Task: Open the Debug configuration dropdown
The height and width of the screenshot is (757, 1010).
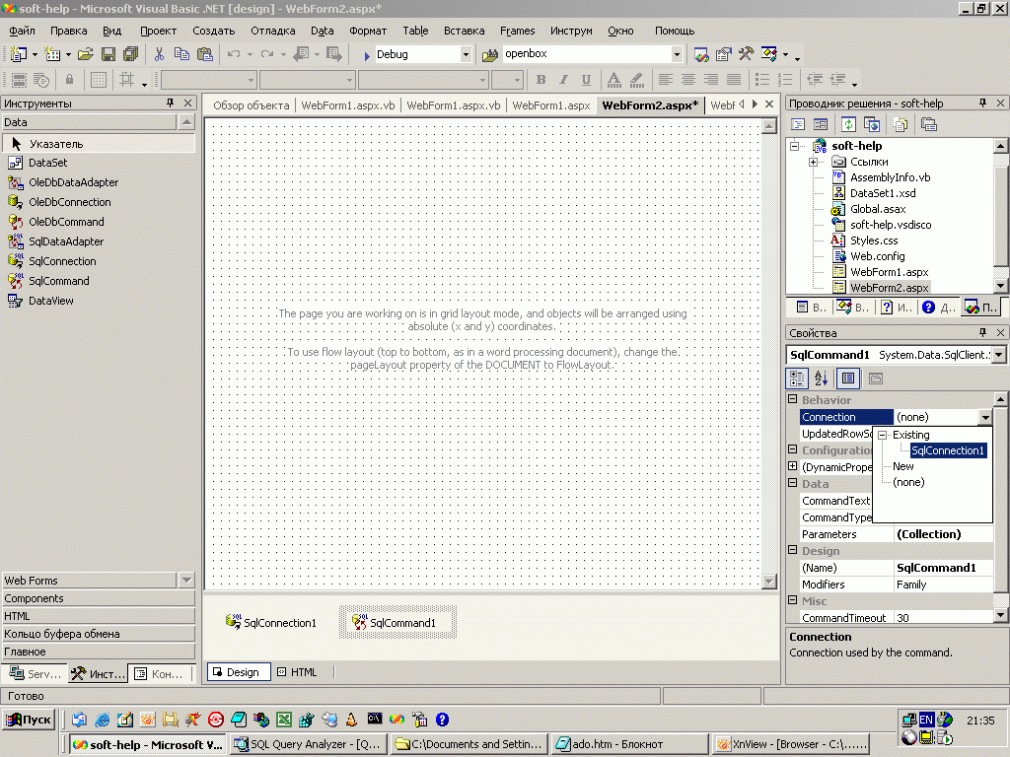Action: pyautogui.click(x=466, y=55)
